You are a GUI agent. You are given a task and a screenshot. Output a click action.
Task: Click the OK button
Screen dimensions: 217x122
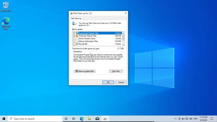point(108,82)
